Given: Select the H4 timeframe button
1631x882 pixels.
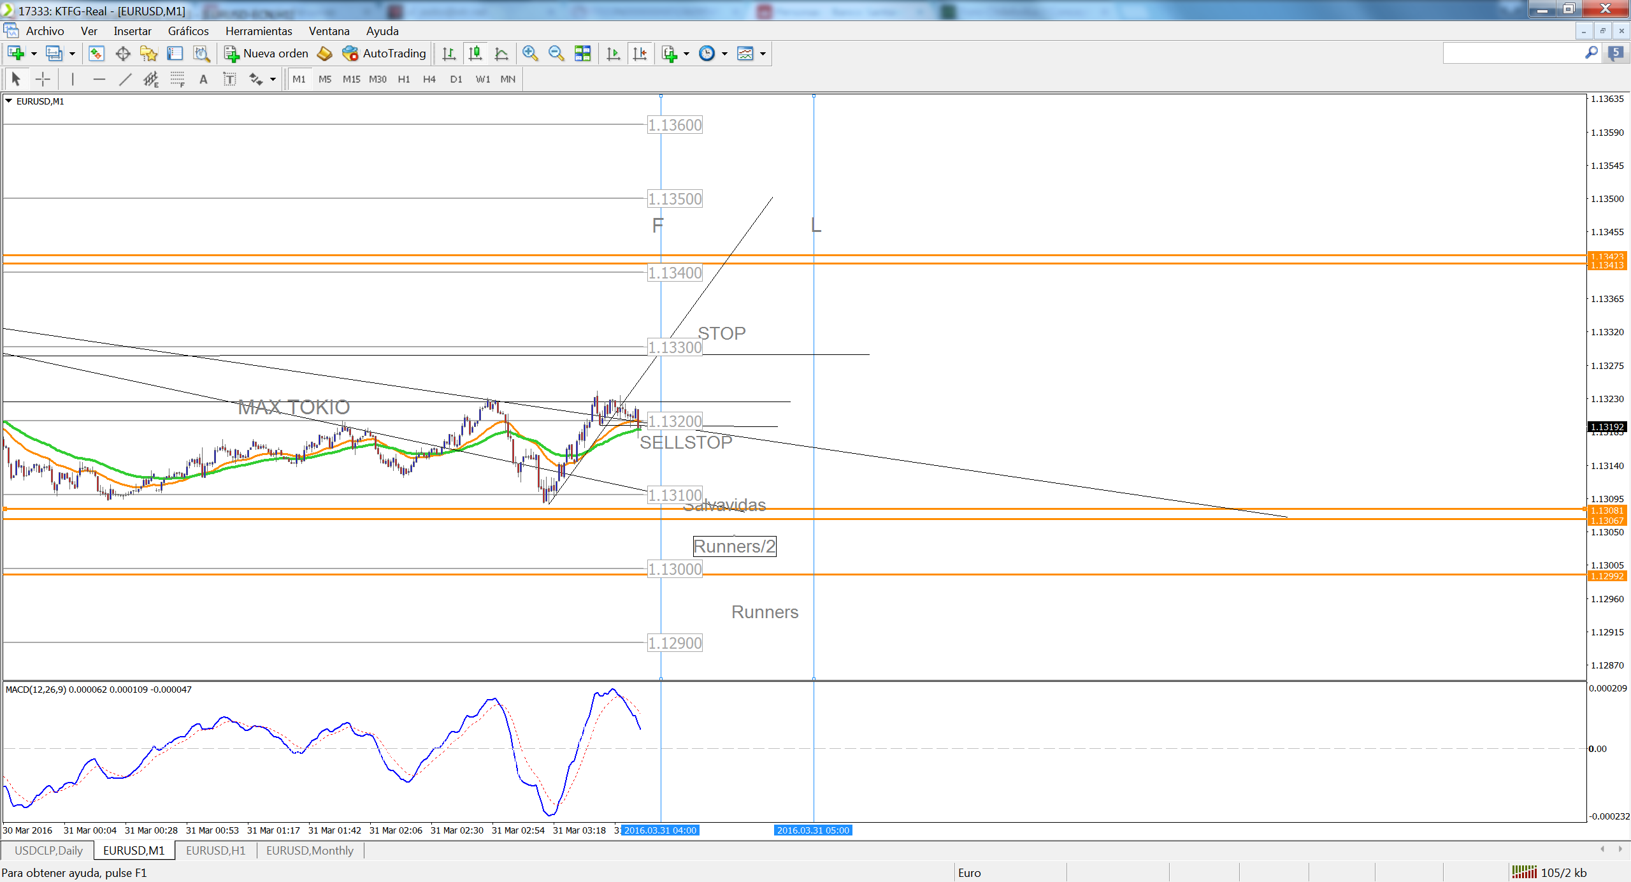Looking at the screenshot, I should (x=429, y=79).
